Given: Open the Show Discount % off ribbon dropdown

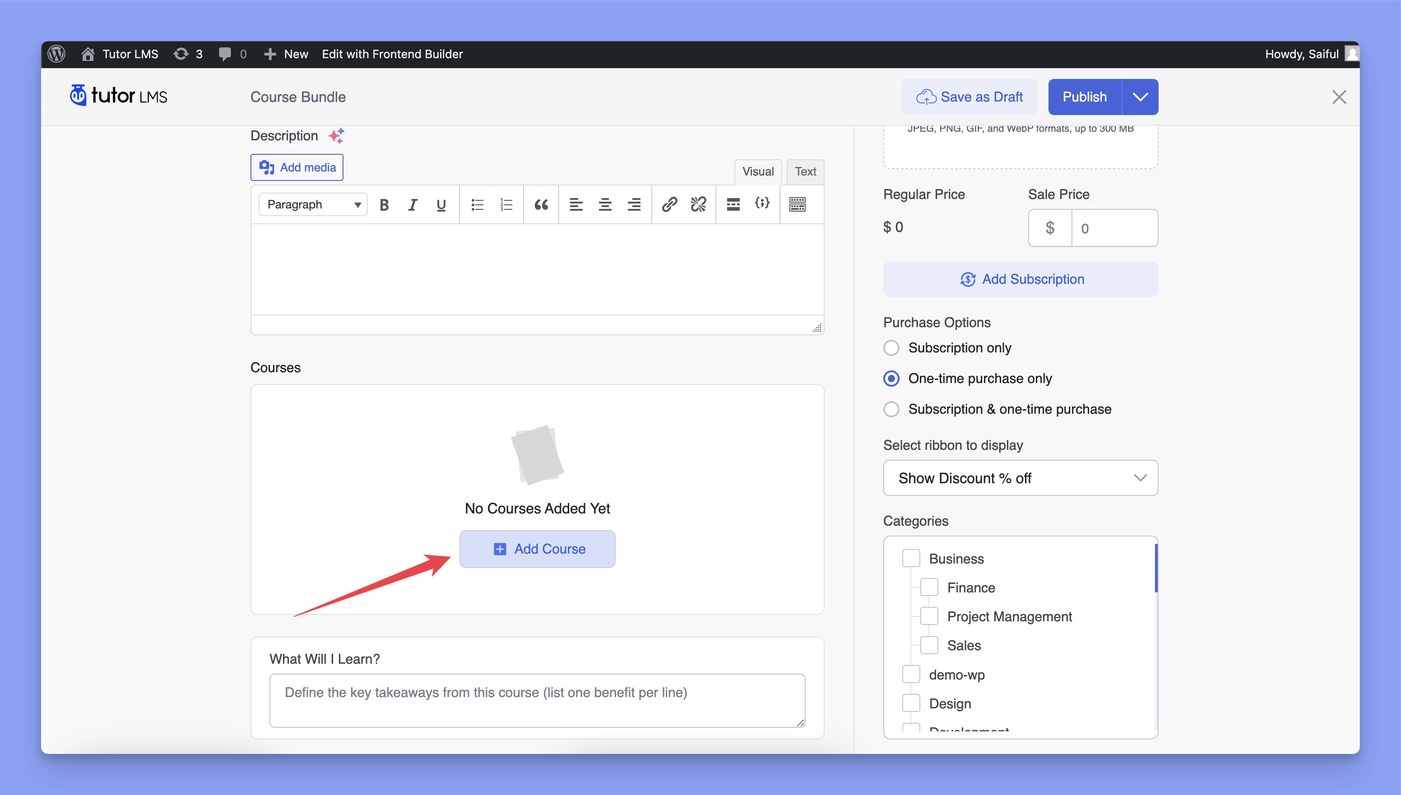Looking at the screenshot, I should tap(1021, 478).
